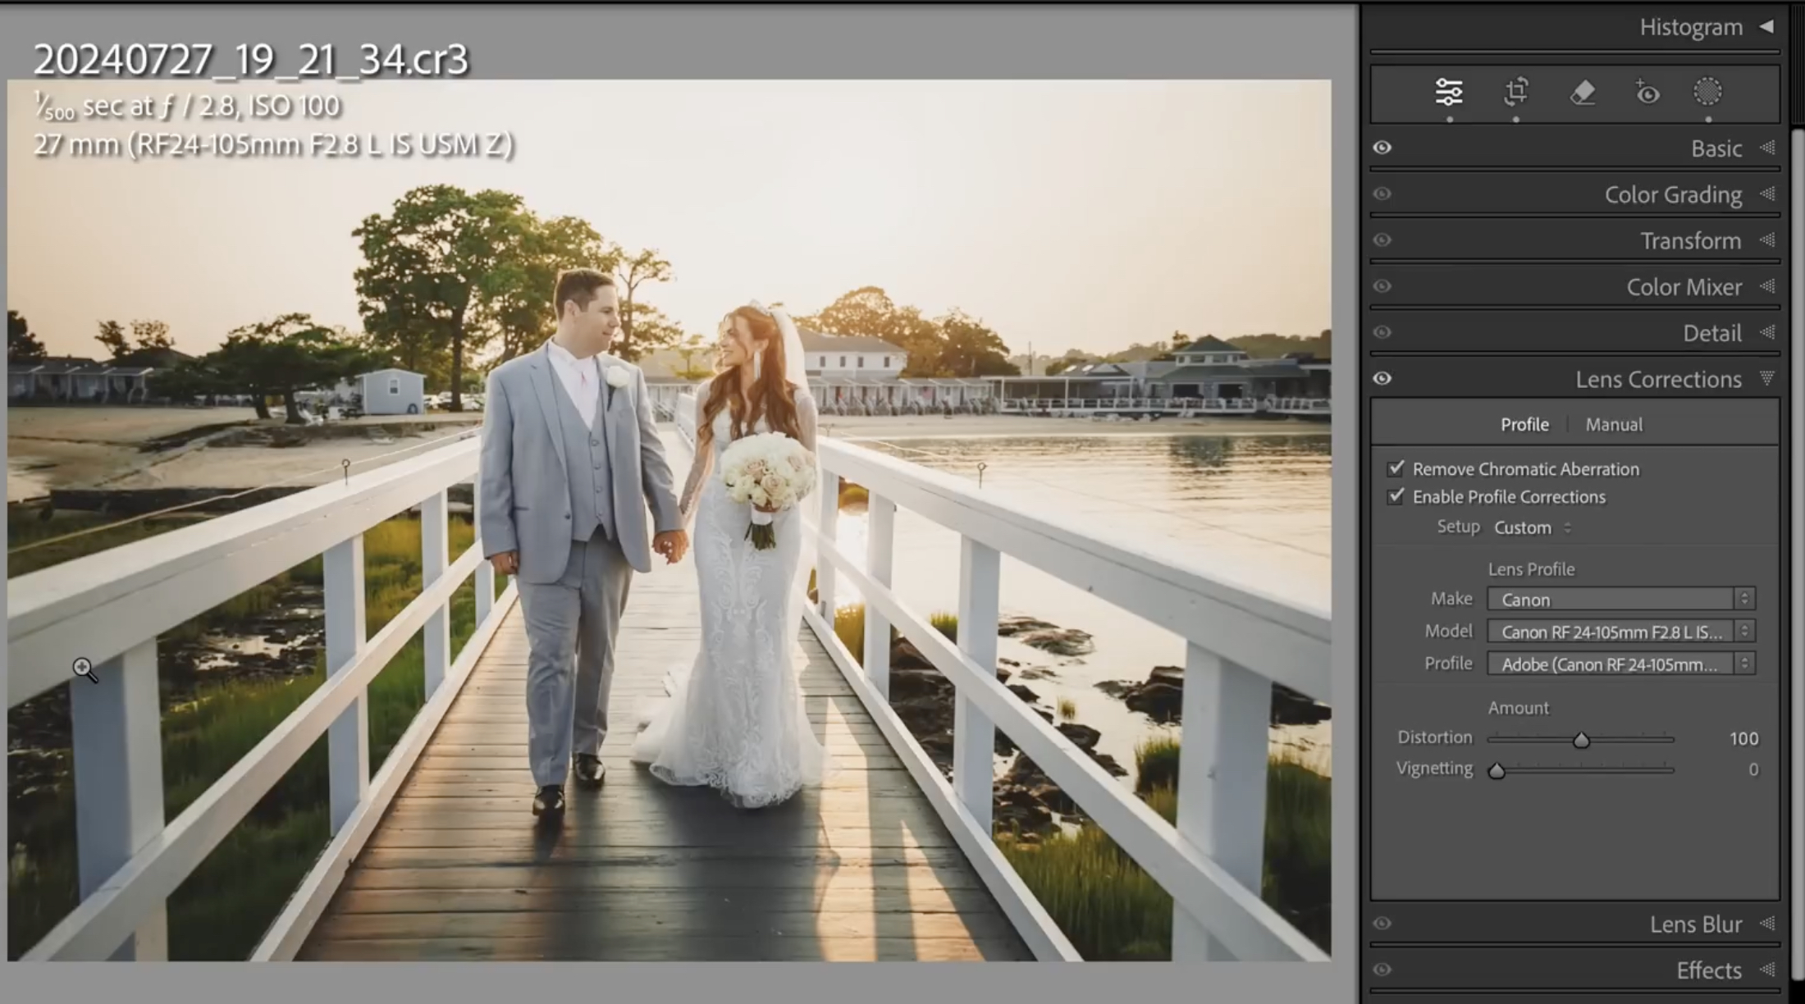Expand the Transform panel arrow

[x=1767, y=240]
